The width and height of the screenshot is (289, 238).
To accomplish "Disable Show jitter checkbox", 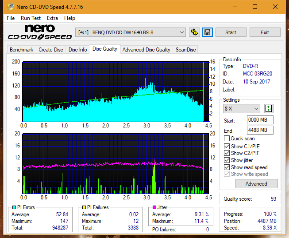I will click(227, 160).
